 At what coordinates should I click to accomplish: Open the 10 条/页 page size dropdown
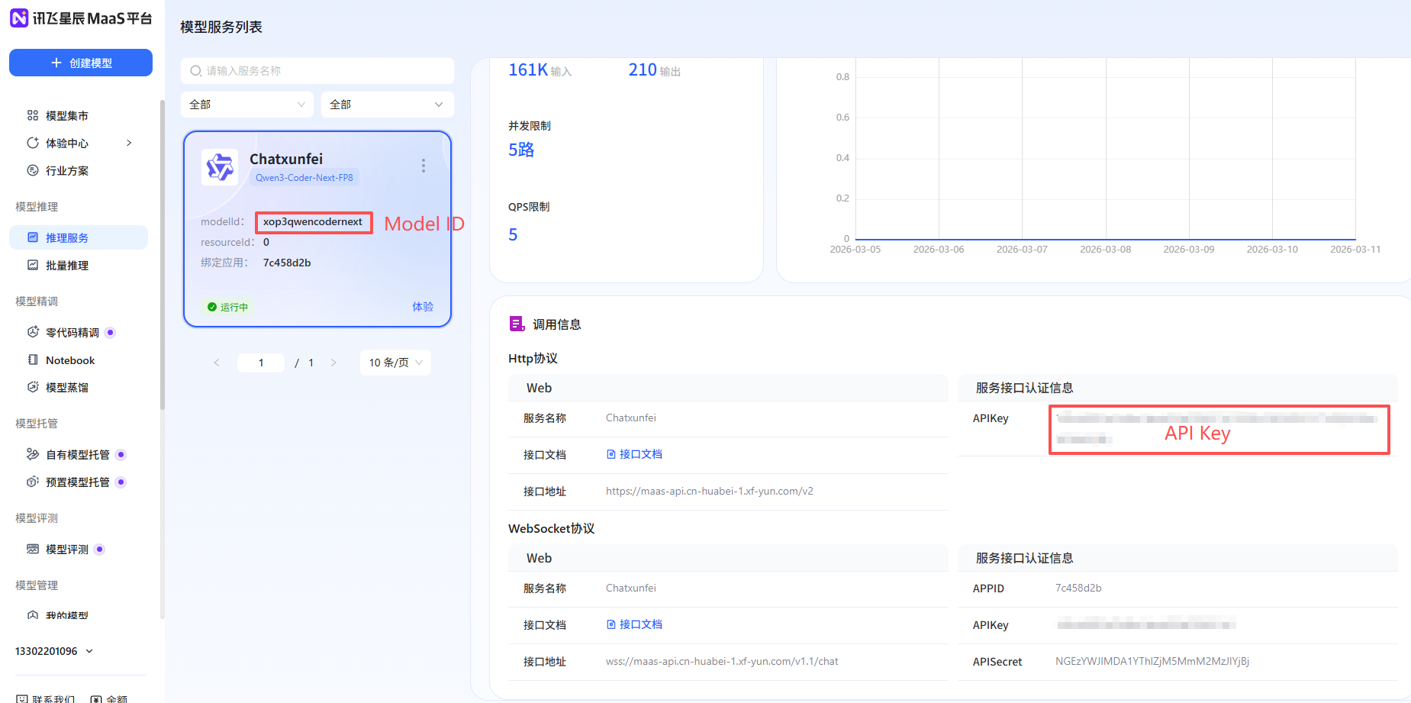395,362
